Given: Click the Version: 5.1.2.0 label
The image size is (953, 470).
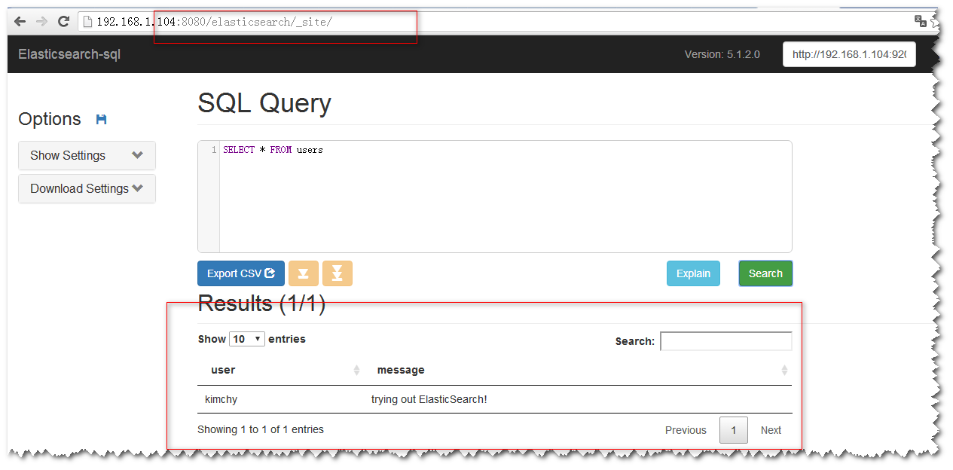Looking at the screenshot, I should pos(722,54).
